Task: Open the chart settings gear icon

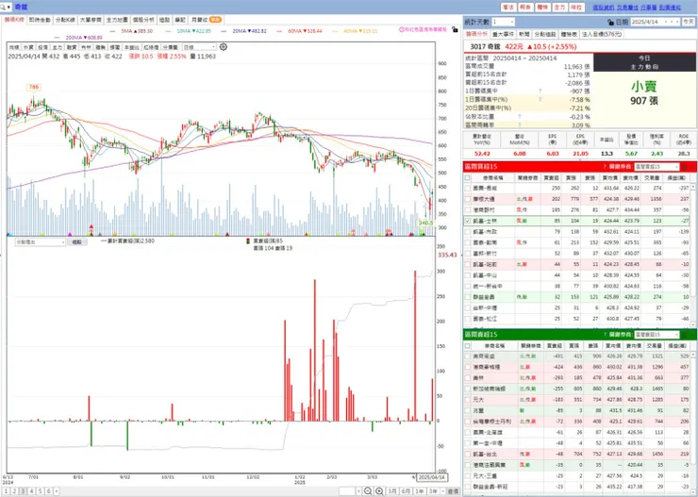Action: point(224,47)
